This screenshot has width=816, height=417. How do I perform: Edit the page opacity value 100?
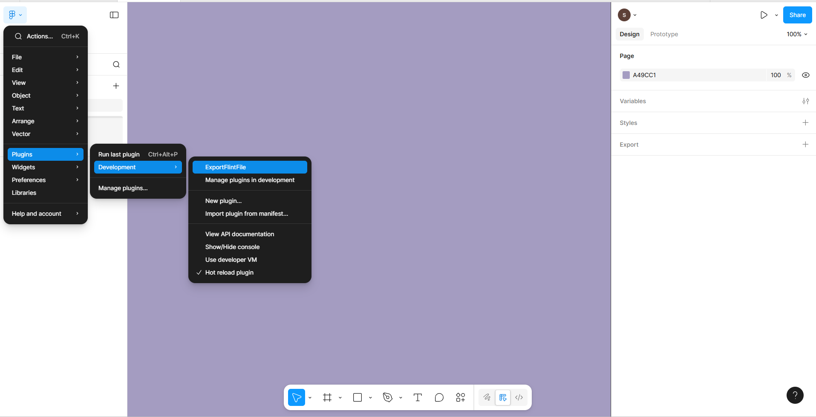[776, 75]
